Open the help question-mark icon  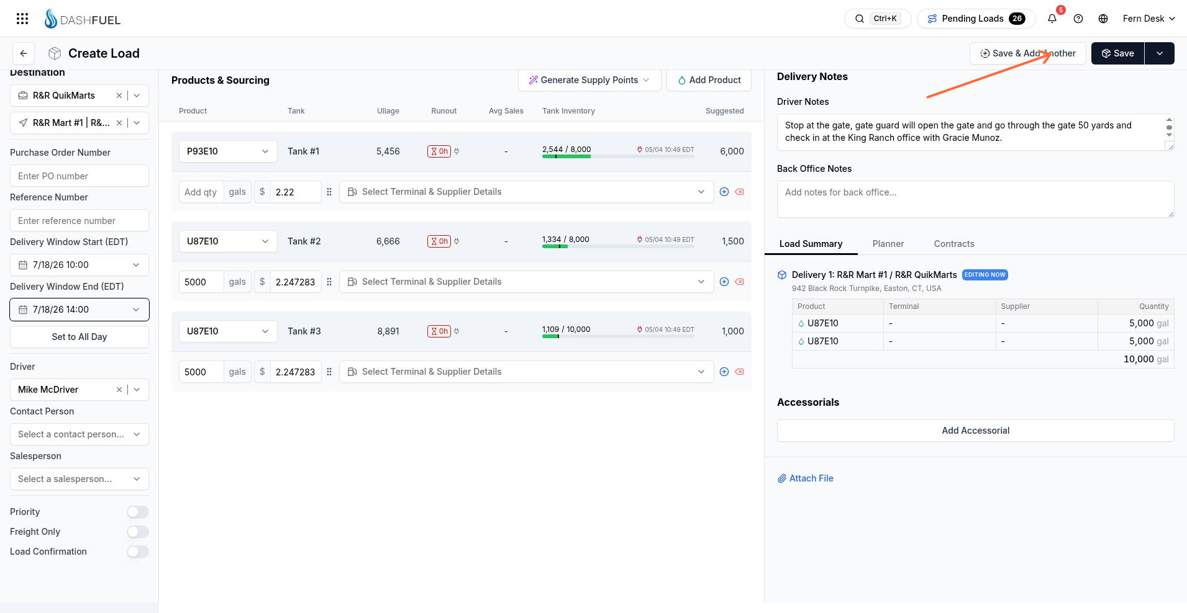[1078, 19]
